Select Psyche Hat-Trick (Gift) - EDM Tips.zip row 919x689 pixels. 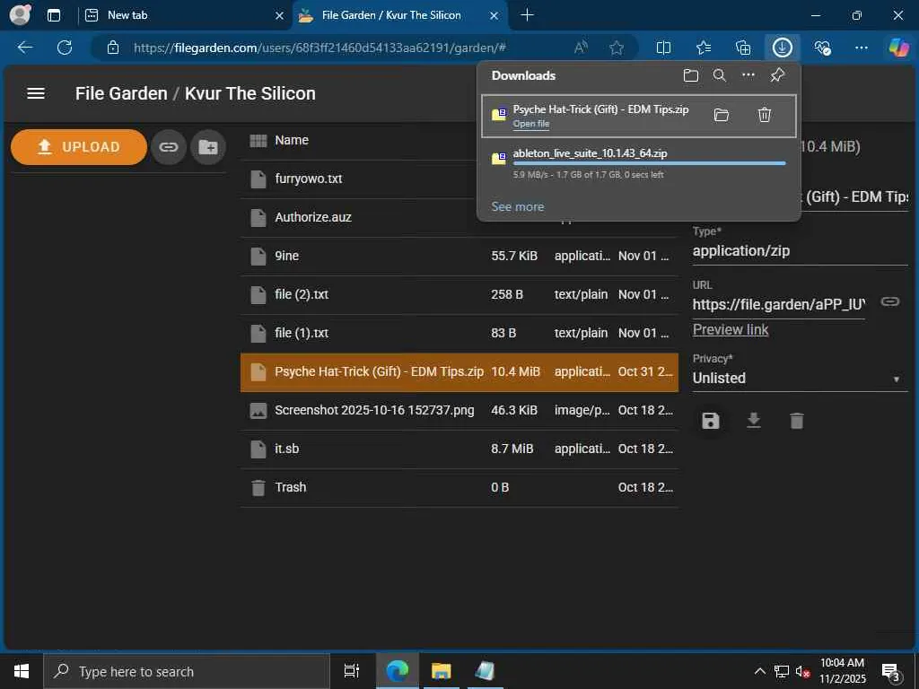(x=459, y=372)
